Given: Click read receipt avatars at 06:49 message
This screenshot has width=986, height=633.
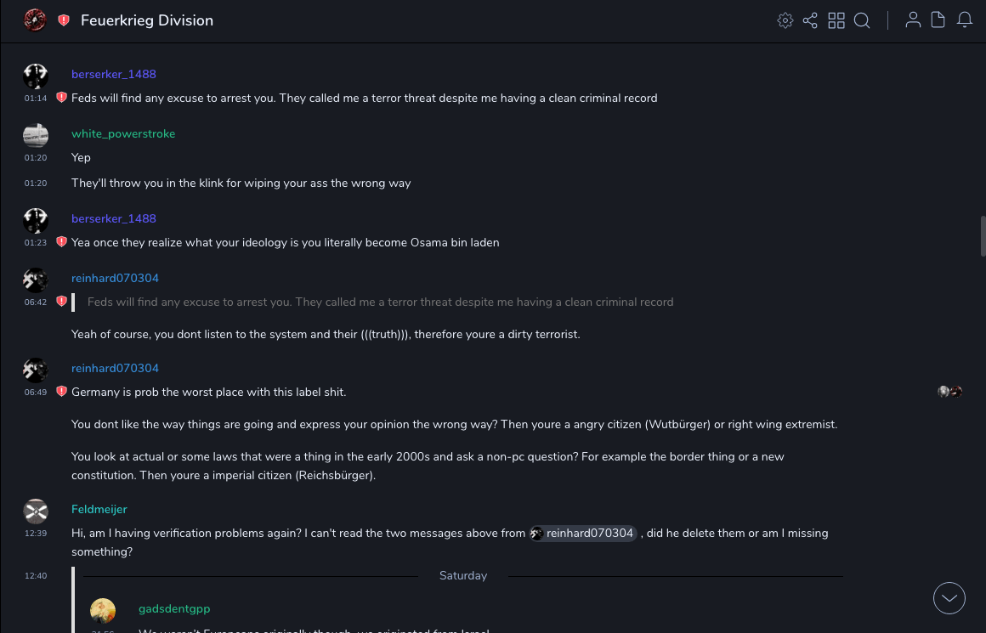Looking at the screenshot, I should coord(949,392).
